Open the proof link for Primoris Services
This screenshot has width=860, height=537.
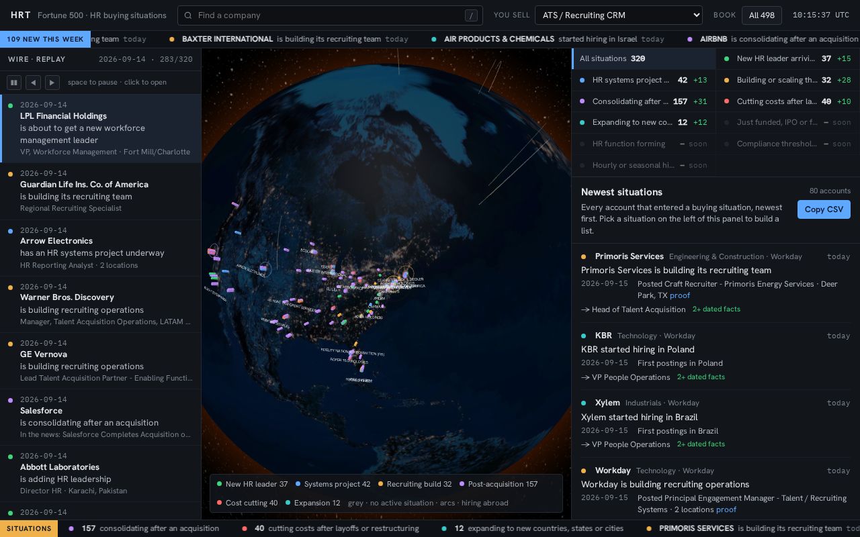[x=680, y=295]
